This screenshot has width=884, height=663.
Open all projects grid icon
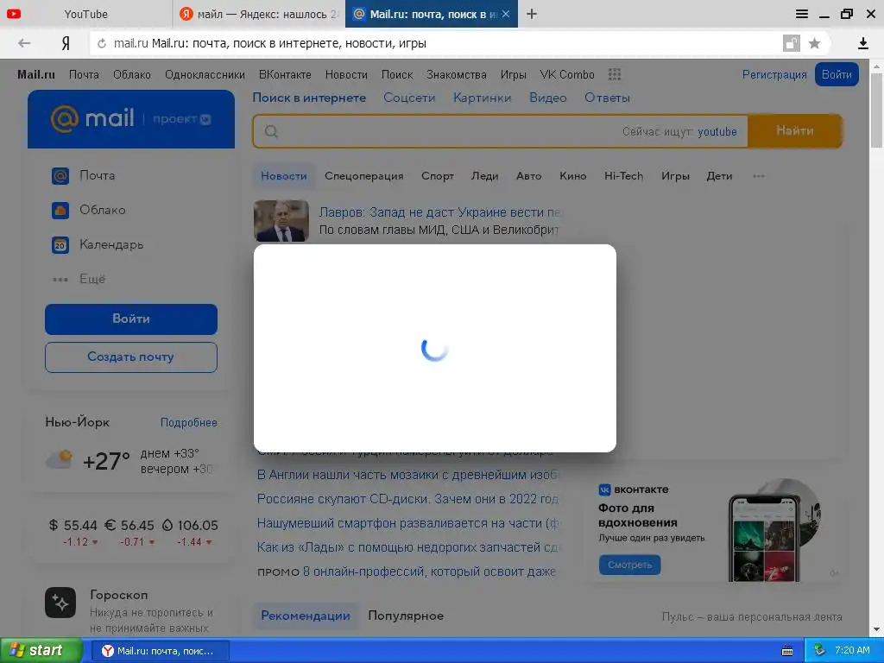point(615,74)
